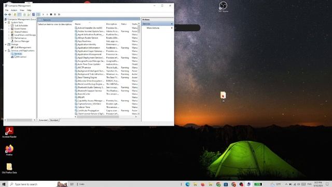Click the services list horizontal scrollbar

[x=105, y=117]
